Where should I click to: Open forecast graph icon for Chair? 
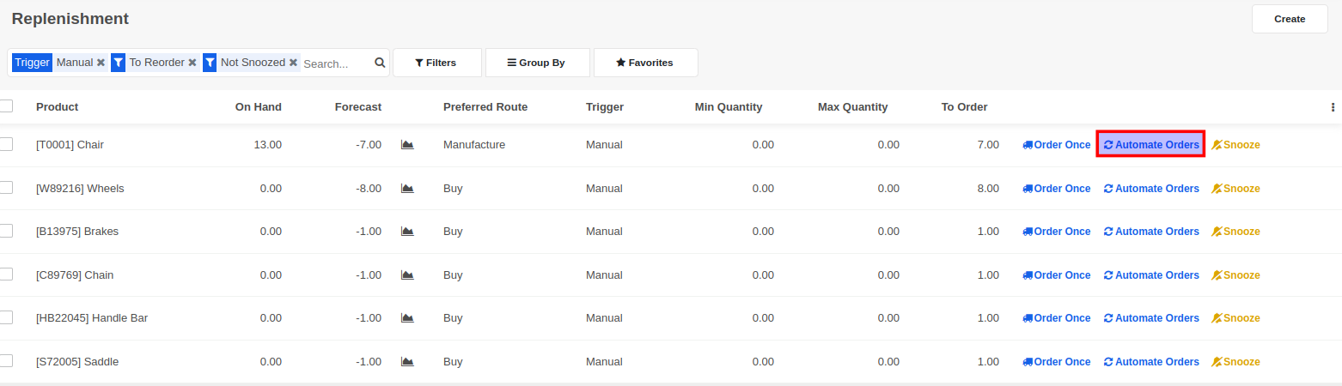click(x=407, y=145)
